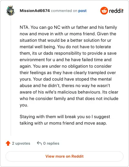Follow the blue "post" link
The height and width of the screenshot is (167, 129).
pyautogui.click(x=82, y=11)
